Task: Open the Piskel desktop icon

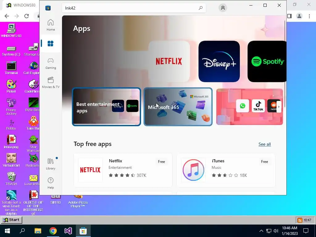Action: 11,86
